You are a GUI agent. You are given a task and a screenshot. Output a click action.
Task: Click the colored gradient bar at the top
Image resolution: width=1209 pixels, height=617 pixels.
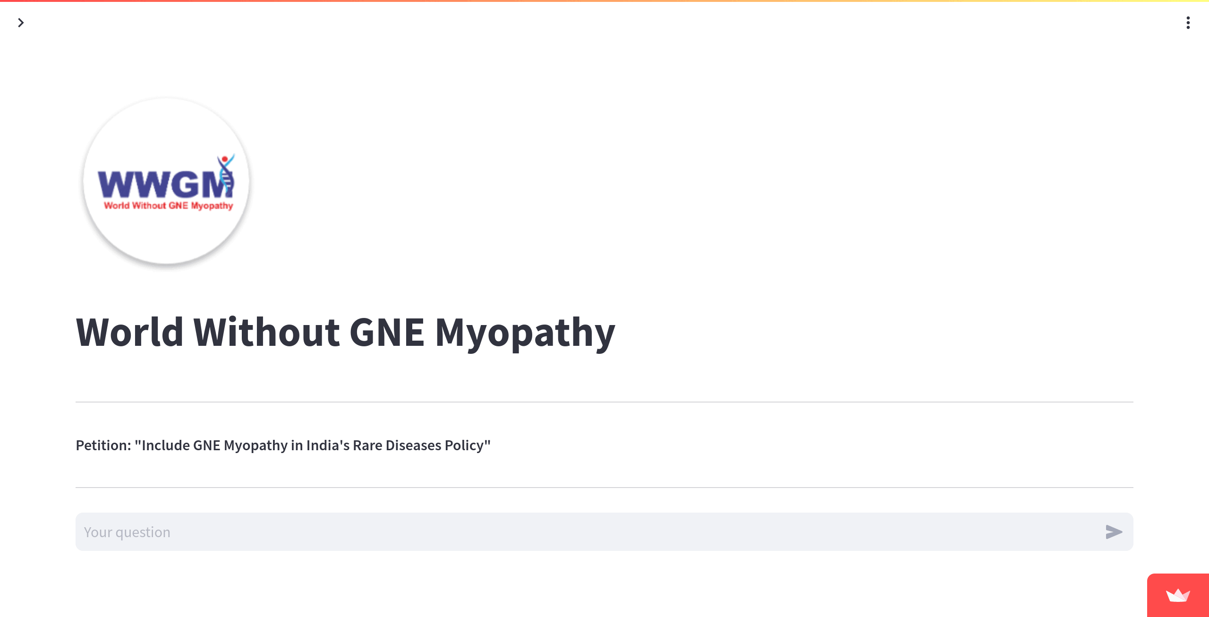coord(604,1)
